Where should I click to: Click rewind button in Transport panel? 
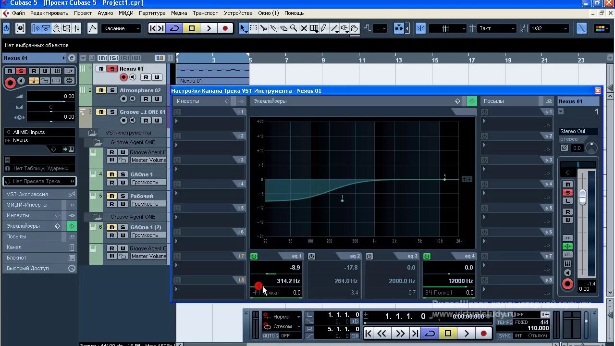click(382, 333)
